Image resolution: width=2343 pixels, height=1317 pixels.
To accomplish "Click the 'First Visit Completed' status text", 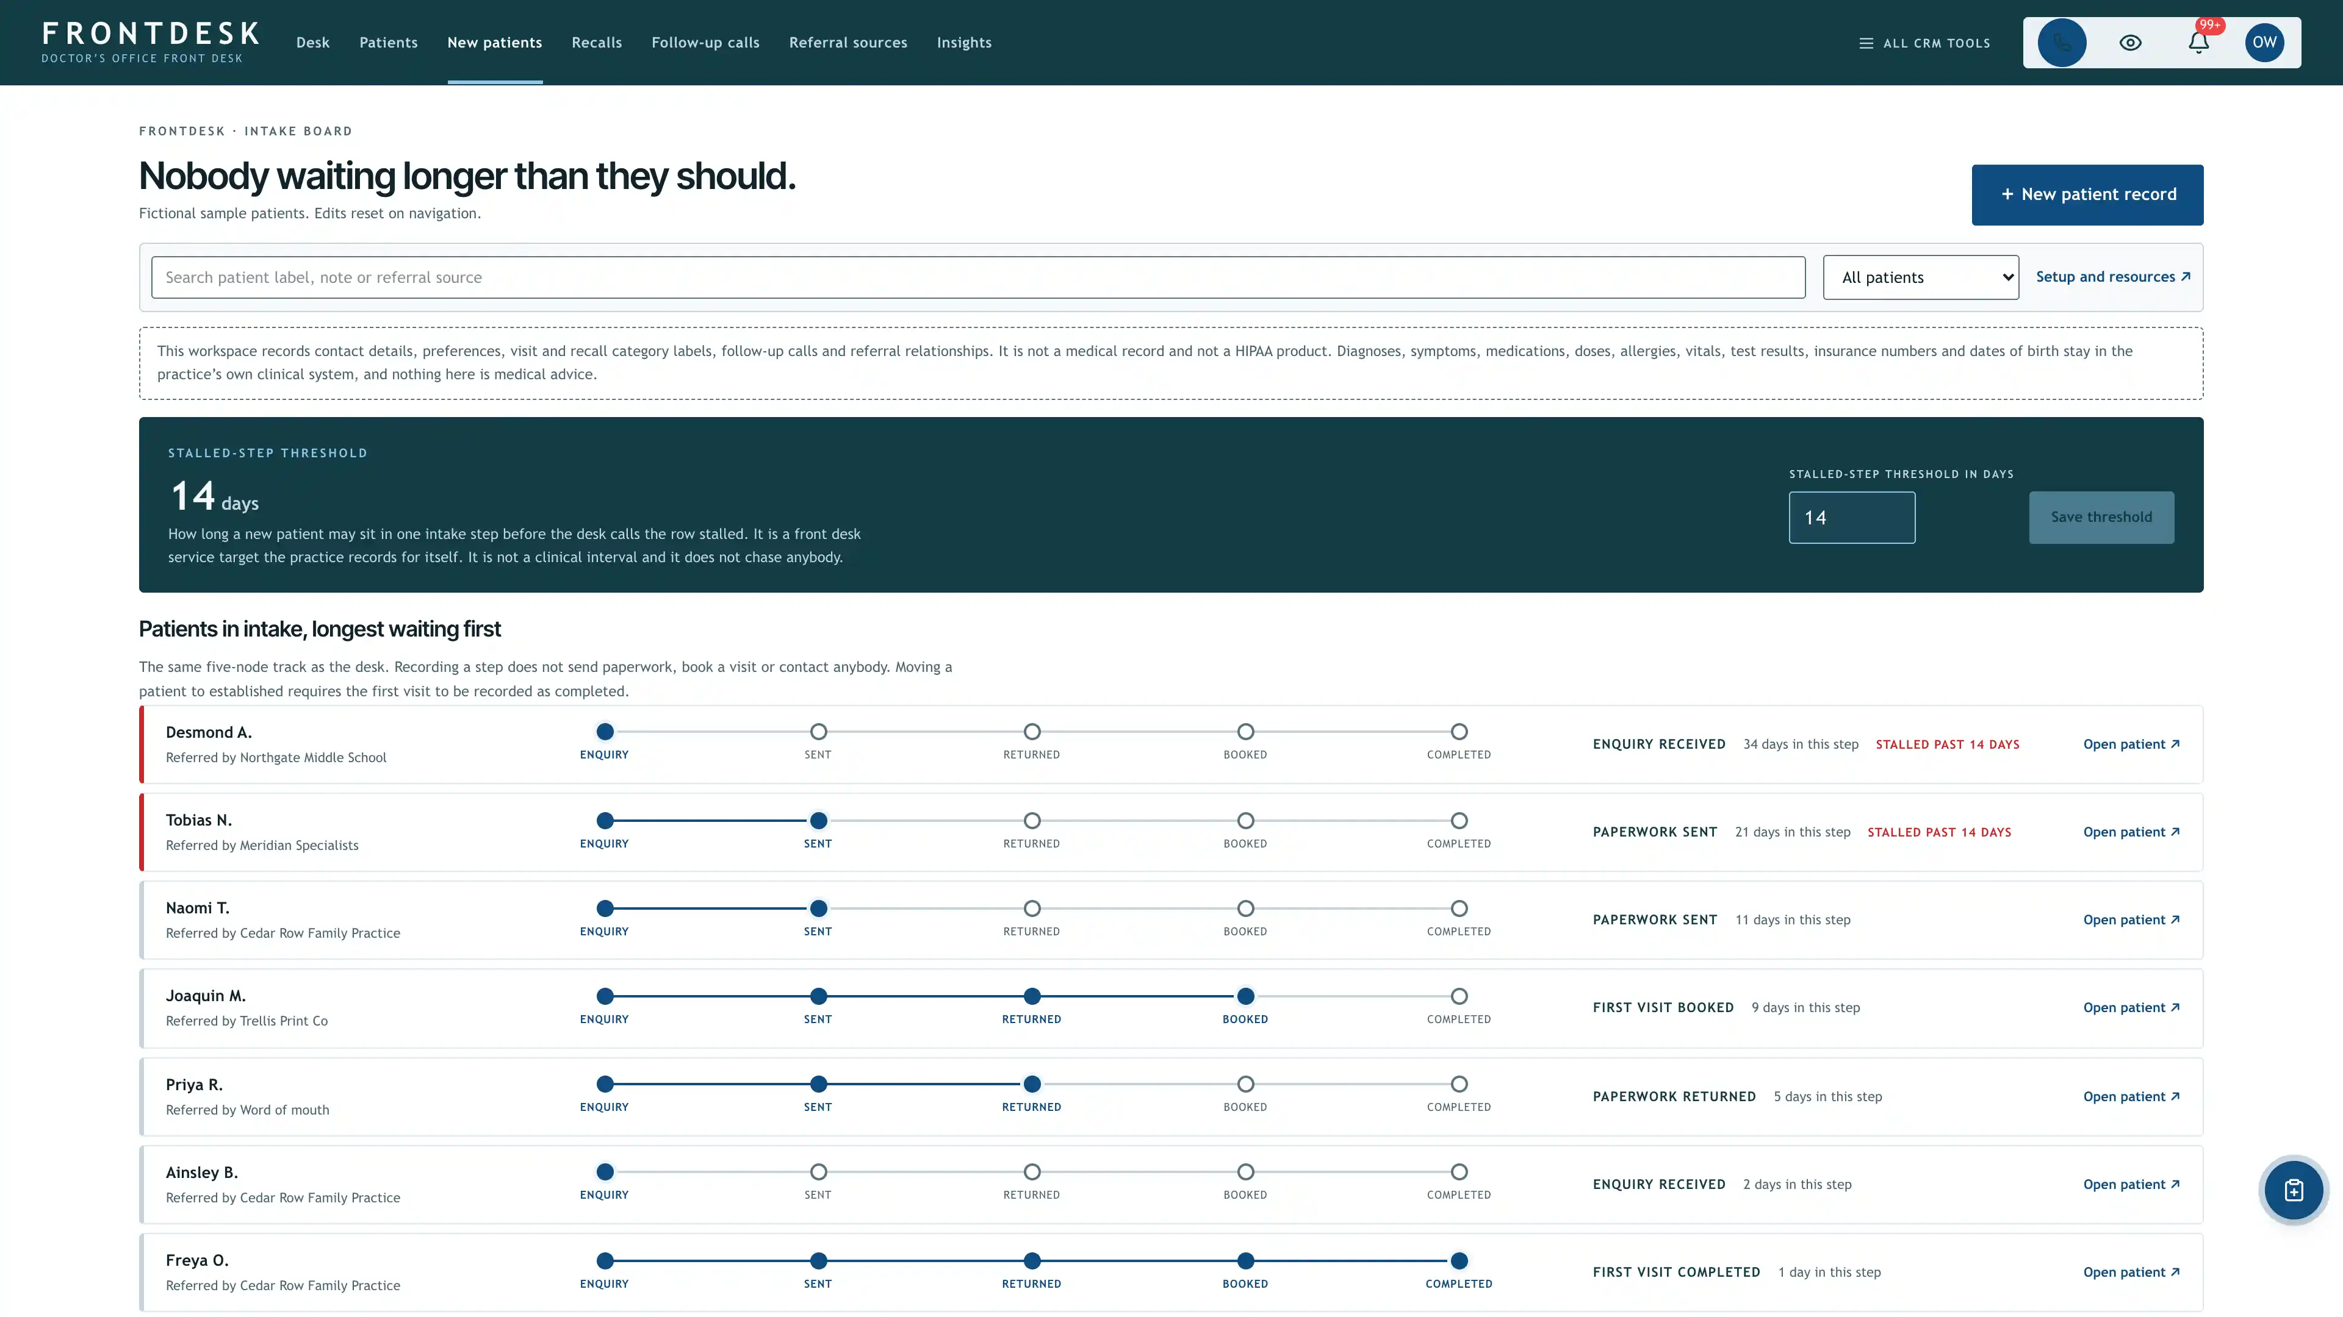I will (x=1676, y=1272).
